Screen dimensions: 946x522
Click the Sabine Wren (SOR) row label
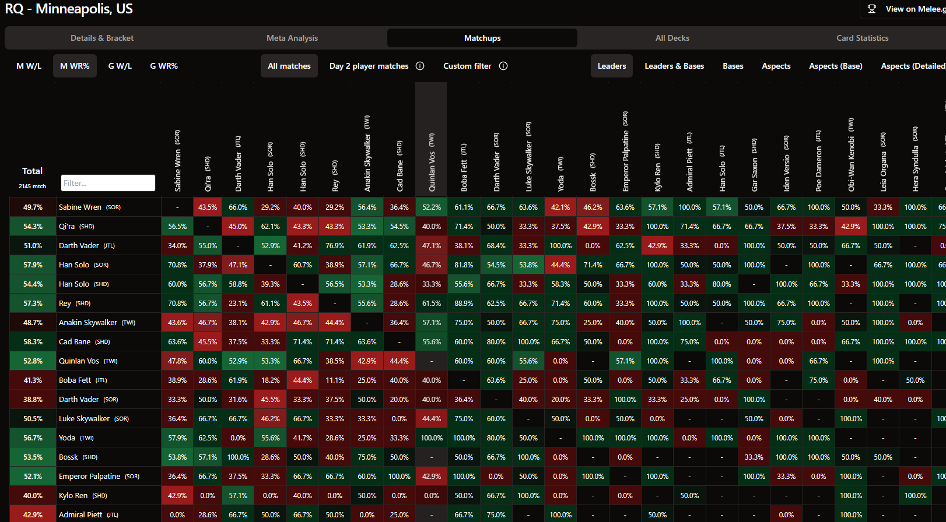pos(90,207)
